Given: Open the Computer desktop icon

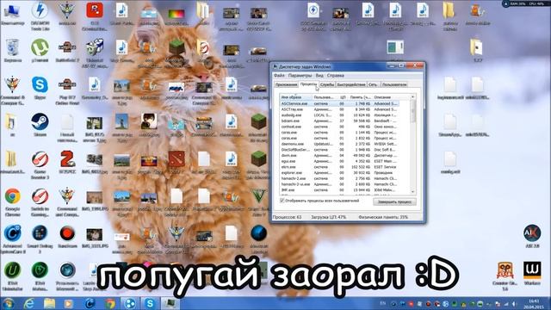Looking at the screenshot, I should pos(12,14).
